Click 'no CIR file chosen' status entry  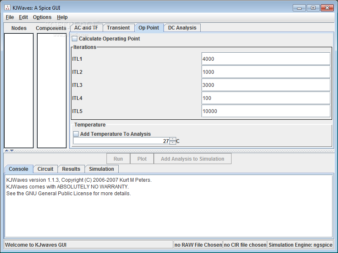coord(245,245)
